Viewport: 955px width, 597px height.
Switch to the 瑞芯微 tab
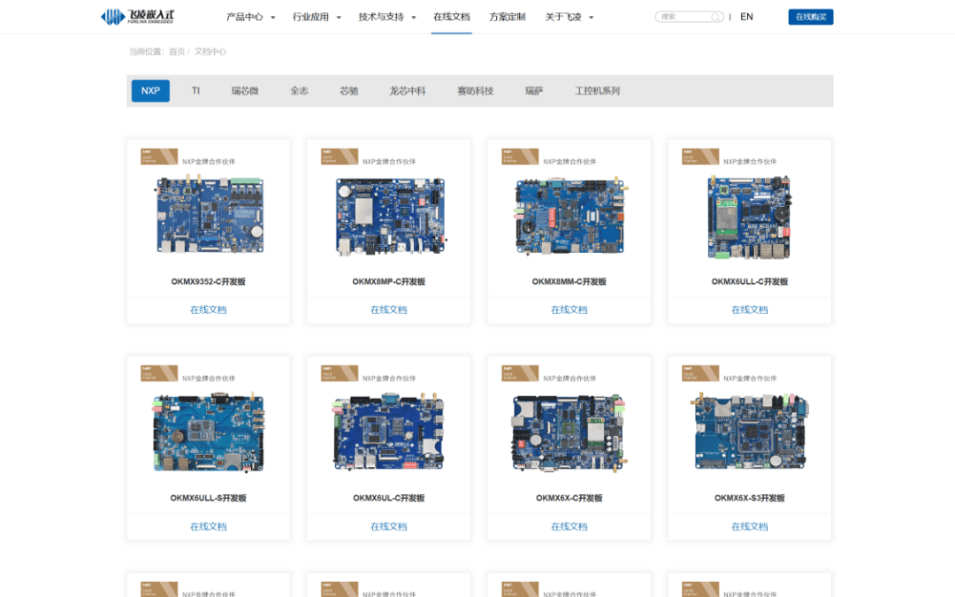[x=245, y=91]
